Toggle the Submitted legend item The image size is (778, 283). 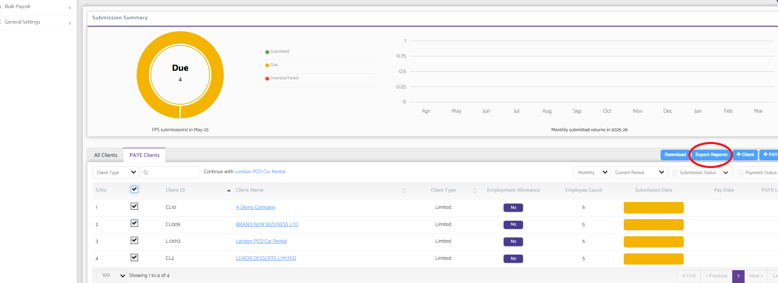(277, 51)
